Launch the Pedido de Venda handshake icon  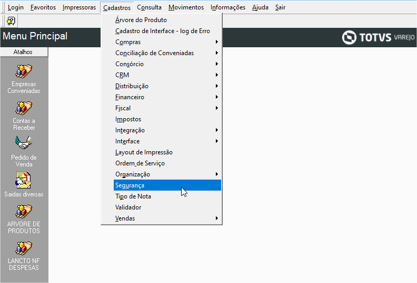[x=24, y=143]
